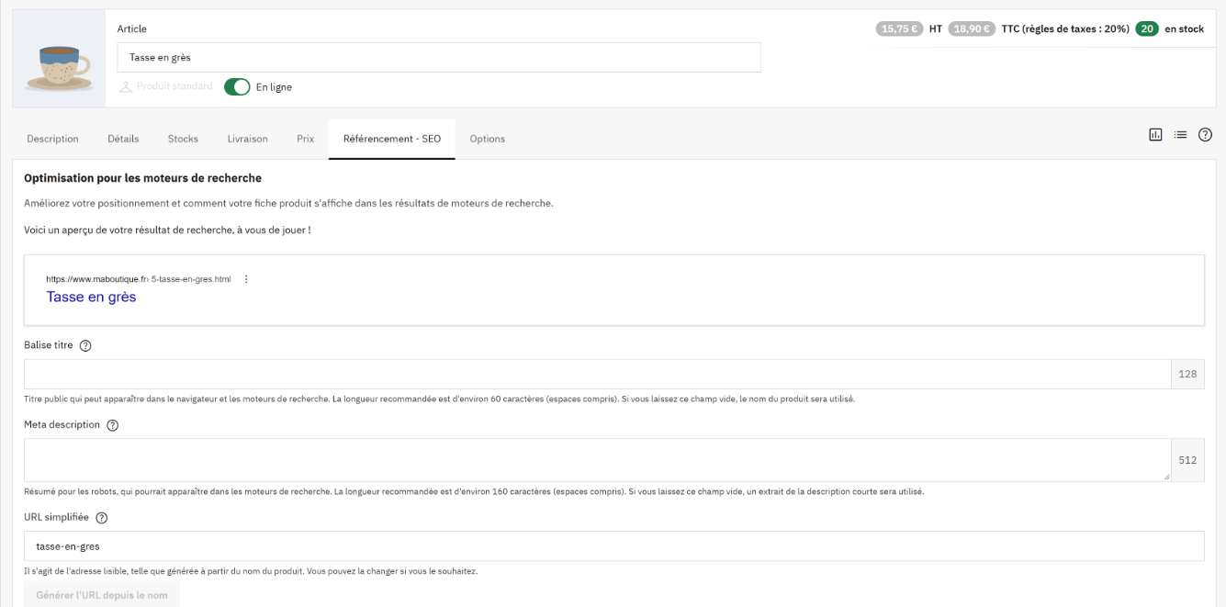The image size is (1226, 607).
Task: Switch to the Description tab
Action: point(52,139)
